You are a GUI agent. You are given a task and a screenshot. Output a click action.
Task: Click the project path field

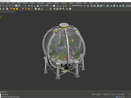(128, 6)
